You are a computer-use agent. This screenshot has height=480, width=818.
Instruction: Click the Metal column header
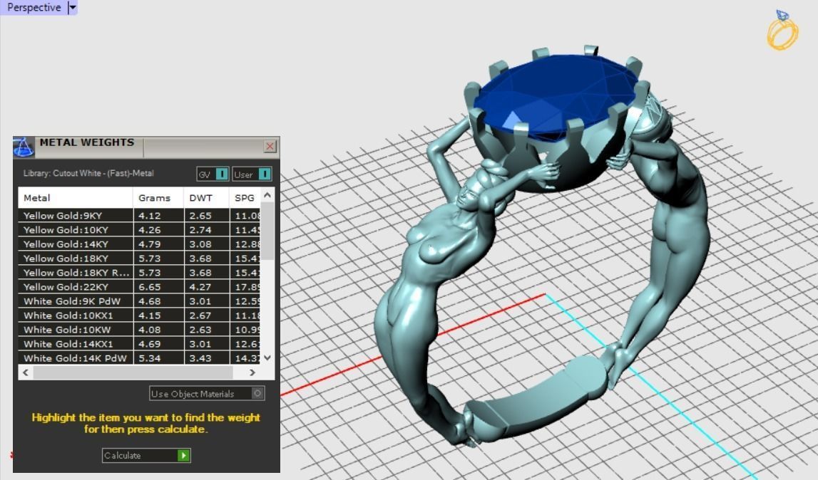[75, 198]
